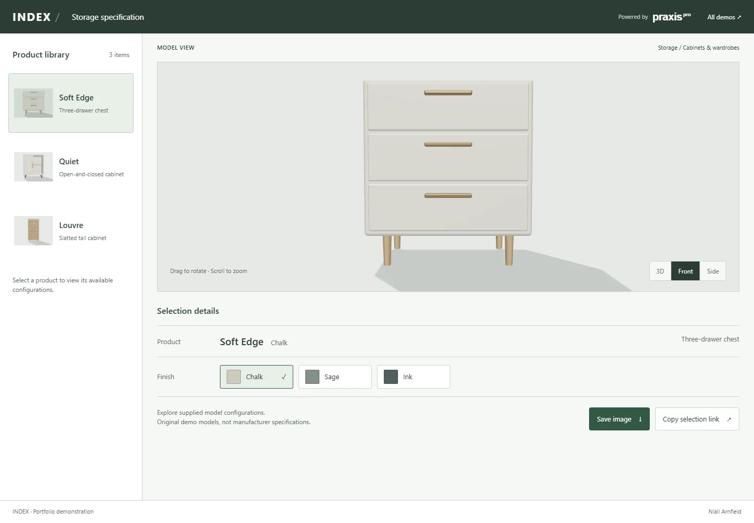Click the Sage color swatch

[312, 377]
